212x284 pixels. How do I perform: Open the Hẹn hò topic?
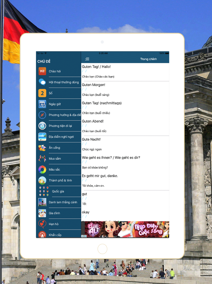[x=59, y=224]
